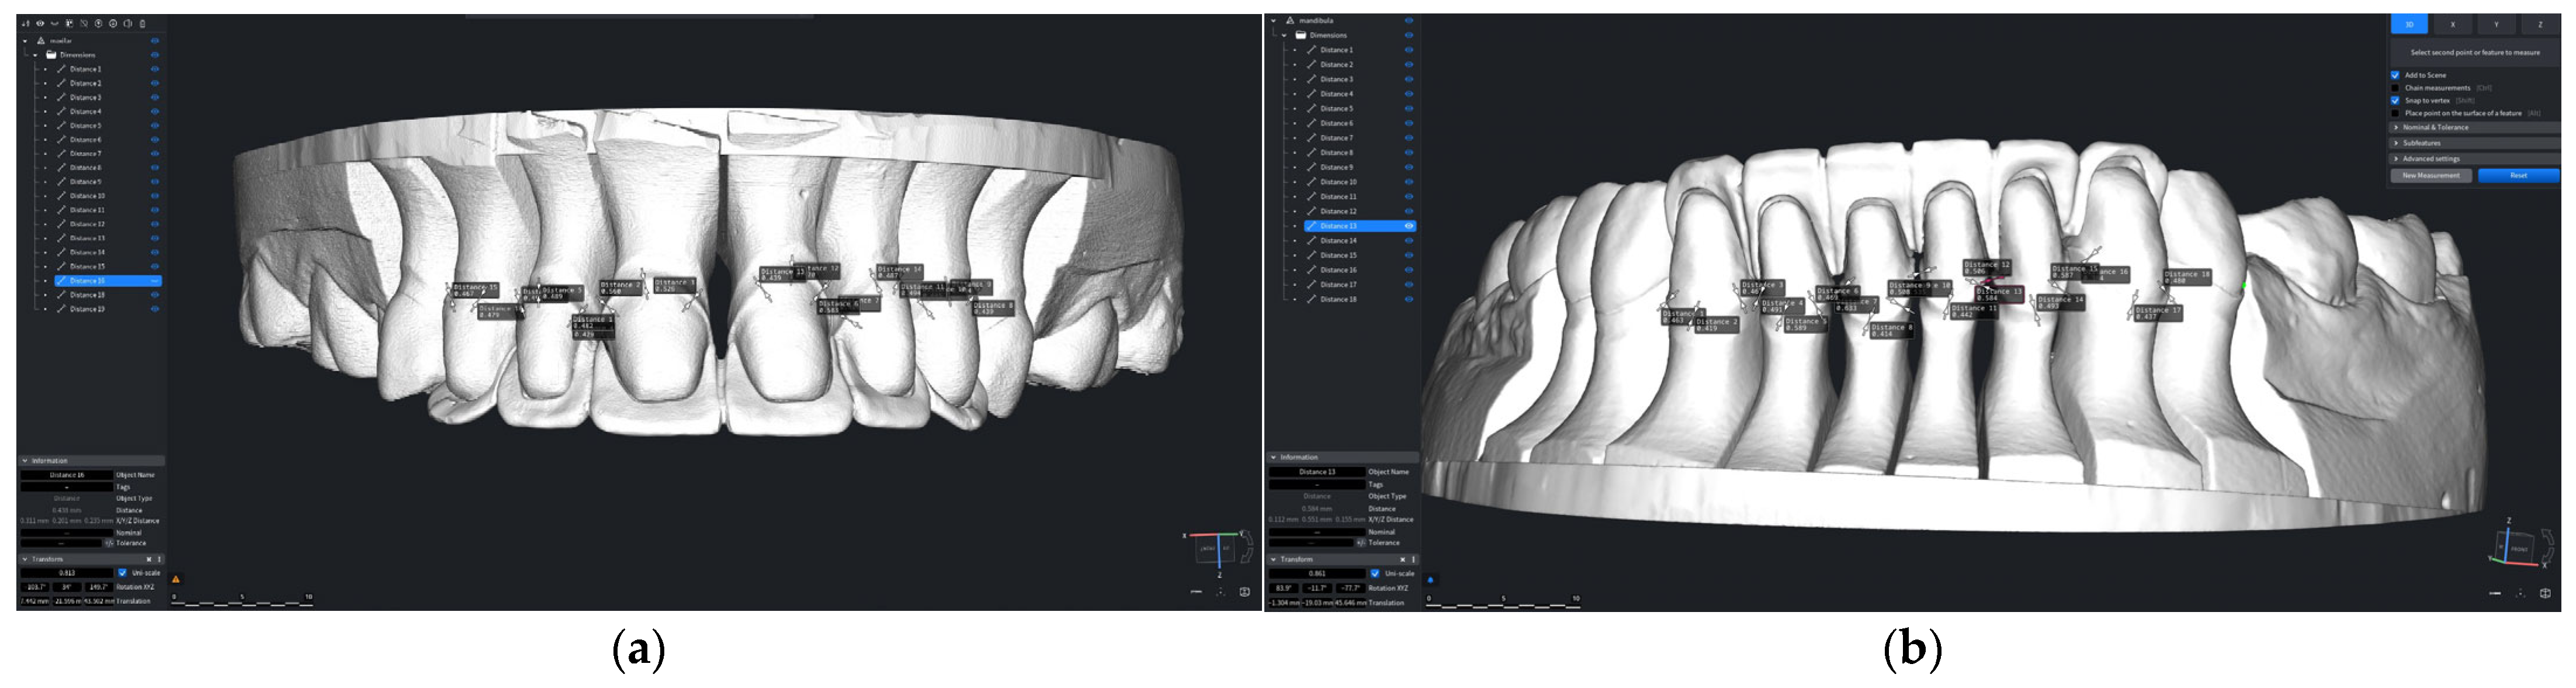This screenshot has height=688, width=2576.
Task: Click the tolerance plus/minus icon in left panel
Action: (x=109, y=543)
